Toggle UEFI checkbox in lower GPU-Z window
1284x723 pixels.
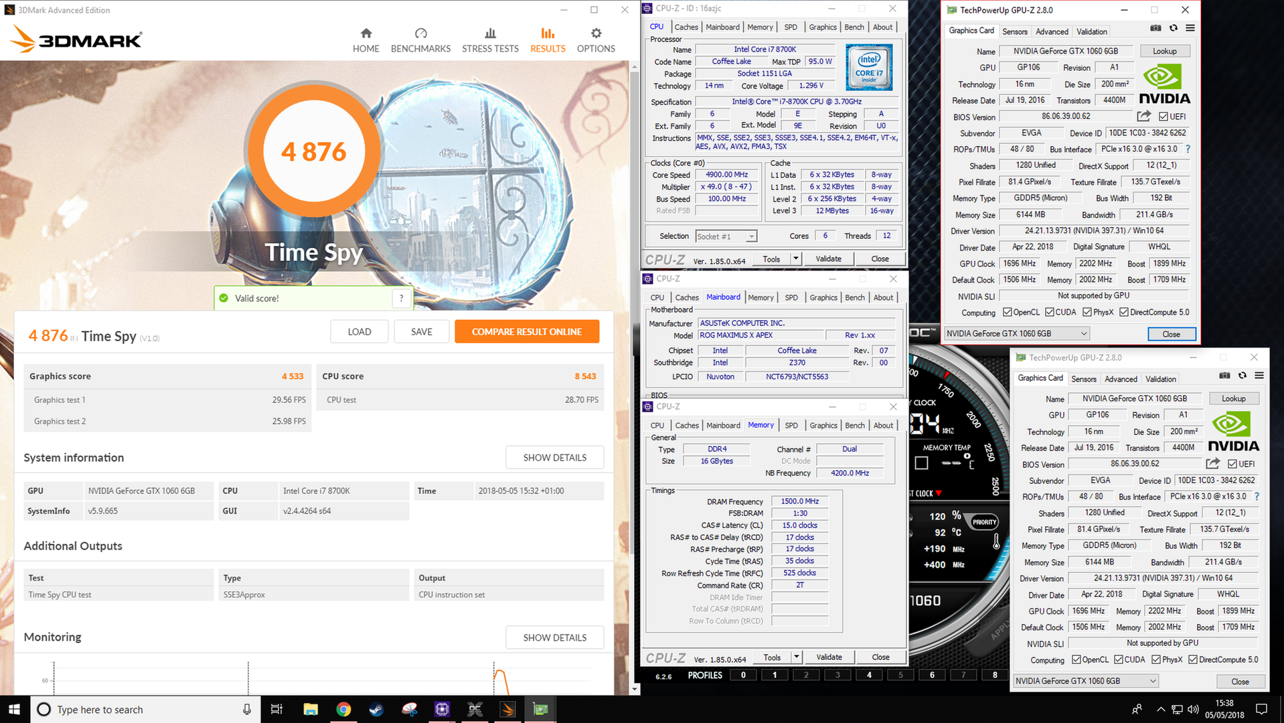[x=1232, y=464]
